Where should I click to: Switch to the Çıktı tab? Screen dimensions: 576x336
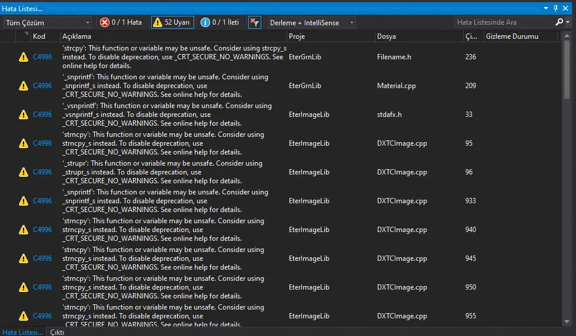click(x=57, y=332)
